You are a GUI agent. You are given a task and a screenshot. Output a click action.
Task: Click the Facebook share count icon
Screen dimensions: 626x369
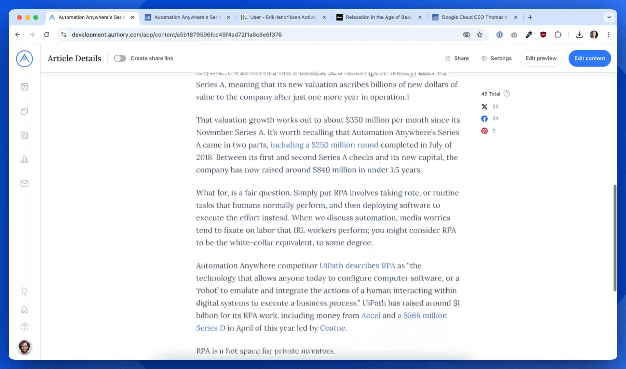coord(484,119)
